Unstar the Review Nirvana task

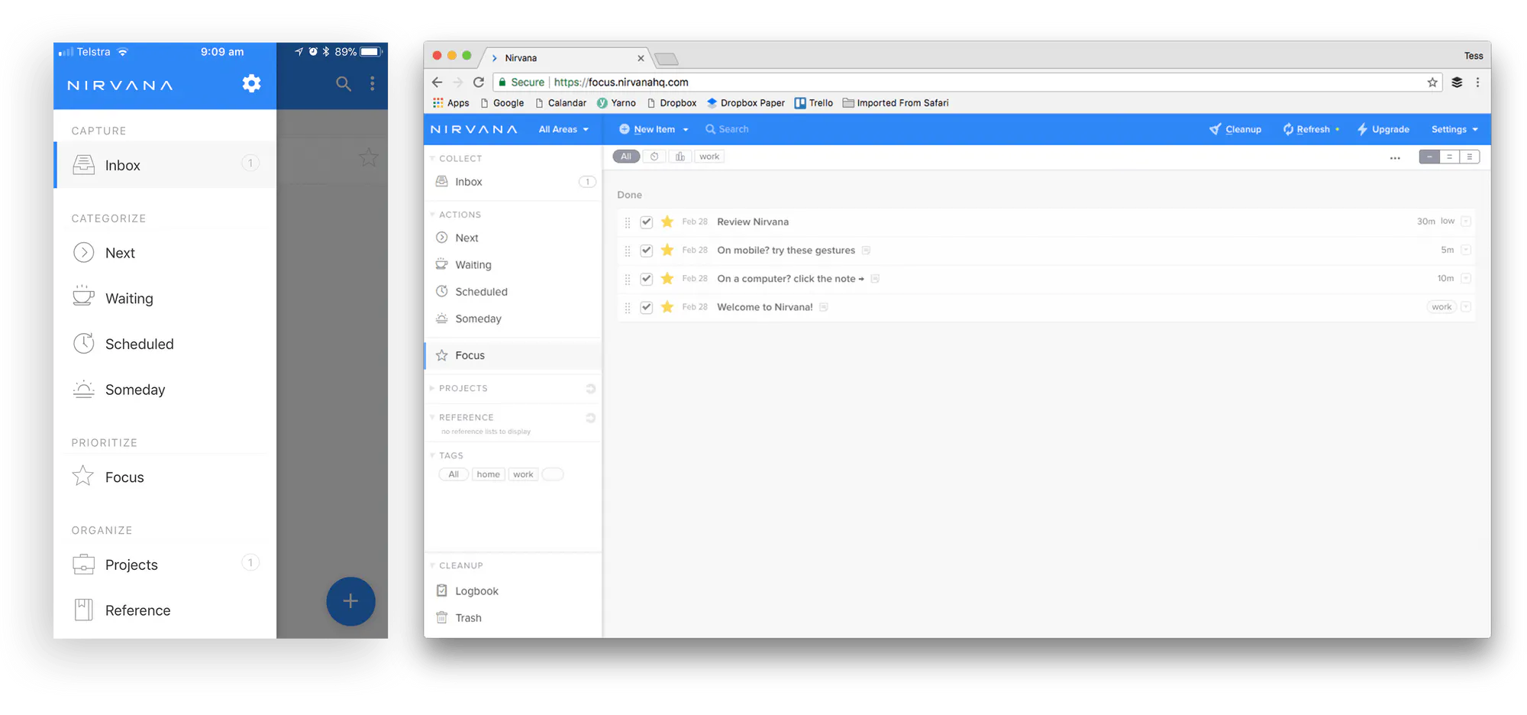[x=667, y=222]
